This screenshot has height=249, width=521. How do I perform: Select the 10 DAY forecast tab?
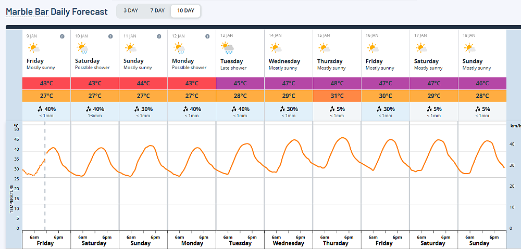pyautogui.click(x=185, y=11)
